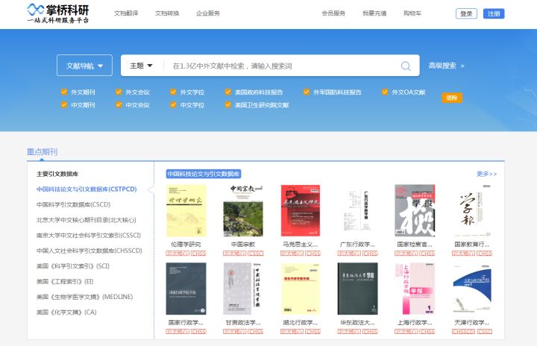Open the 甘肃政法学 journal cover
This screenshot has width=537, height=346.
(243, 289)
